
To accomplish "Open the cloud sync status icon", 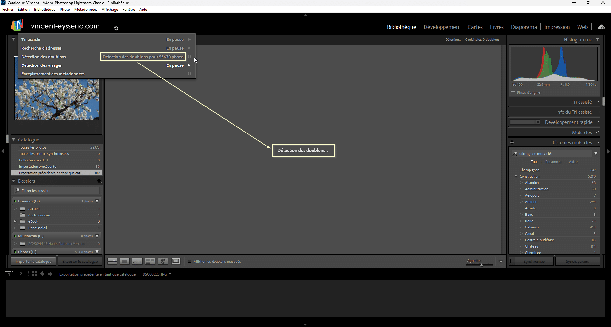I will tap(601, 27).
